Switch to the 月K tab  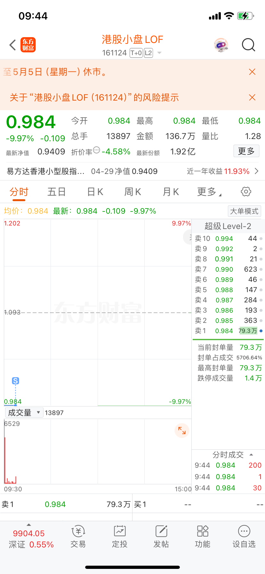coord(171,192)
